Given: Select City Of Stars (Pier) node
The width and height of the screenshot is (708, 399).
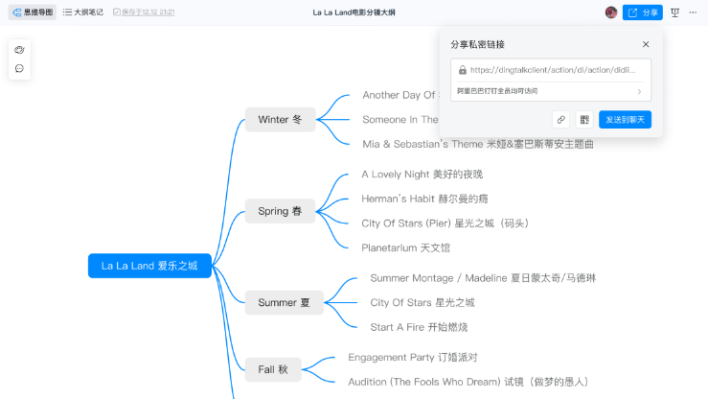Looking at the screenshot, I should (445, 223).
